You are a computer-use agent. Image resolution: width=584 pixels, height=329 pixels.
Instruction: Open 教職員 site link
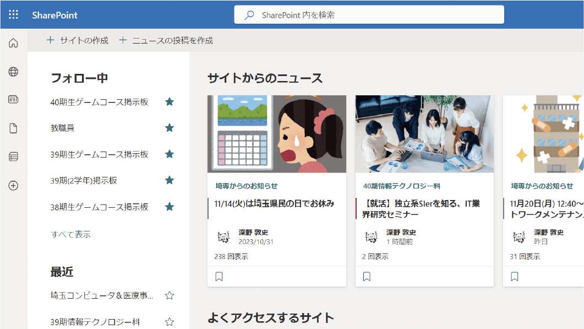[62, 128]
